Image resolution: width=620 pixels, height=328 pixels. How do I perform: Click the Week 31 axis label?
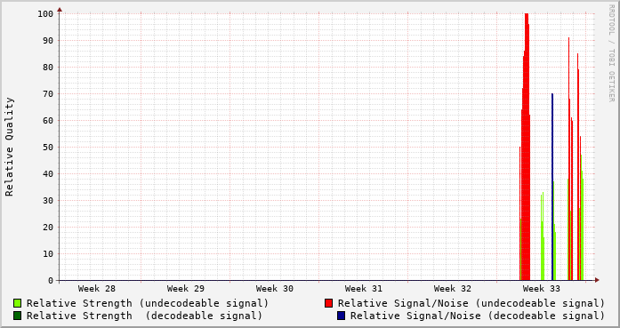tap(364, 289)
